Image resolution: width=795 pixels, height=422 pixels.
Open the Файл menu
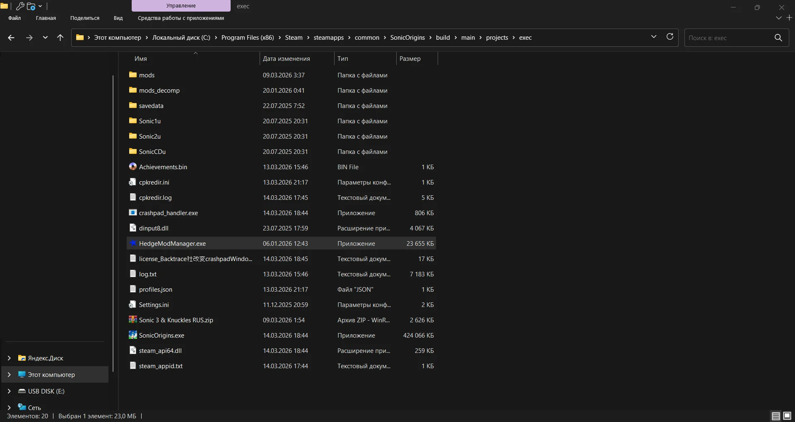(x=14, y=18)
